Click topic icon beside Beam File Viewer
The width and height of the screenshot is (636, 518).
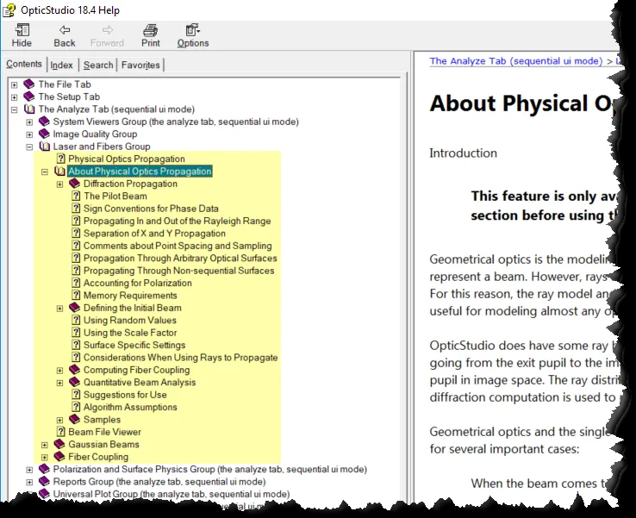pos(61,432)
